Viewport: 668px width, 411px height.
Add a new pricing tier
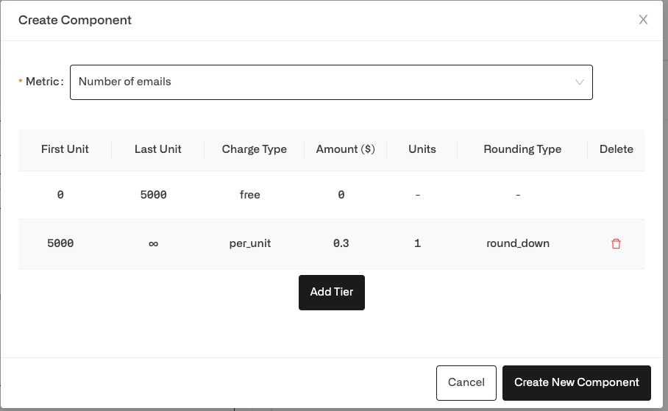pos(332,292)
